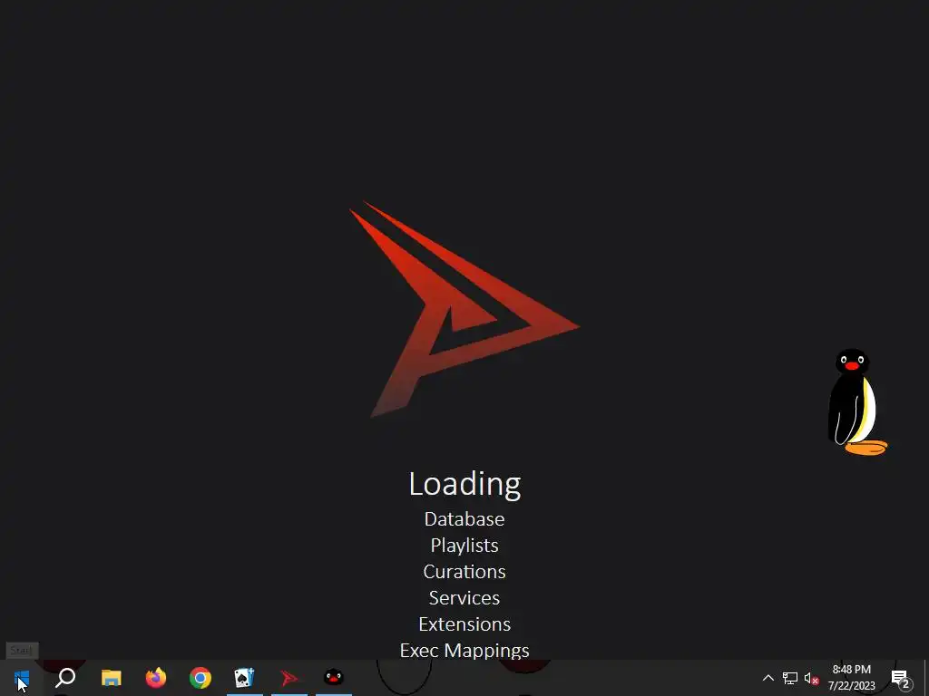Launch Google Chrome from the taskbar
Image resolution: width=929 pixels, height=696 pixels.
[x=200, y=678]
